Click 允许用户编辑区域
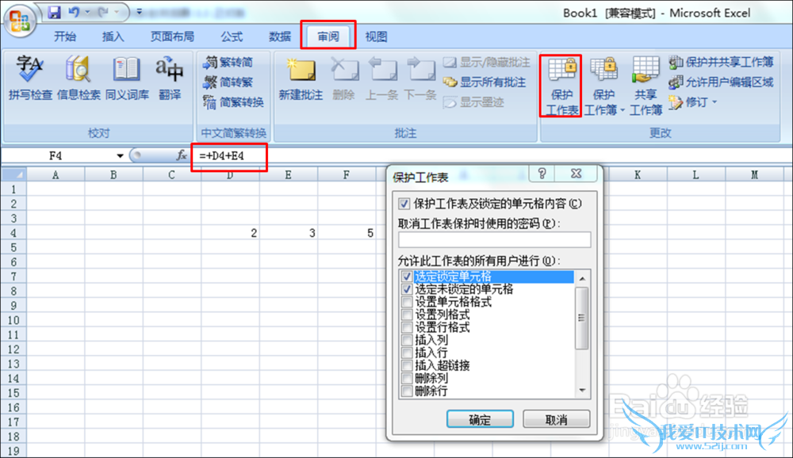Screen dimensions: 793x458 point(721,82)
